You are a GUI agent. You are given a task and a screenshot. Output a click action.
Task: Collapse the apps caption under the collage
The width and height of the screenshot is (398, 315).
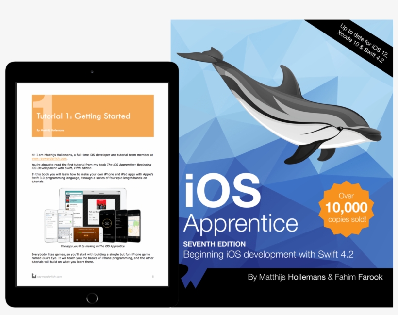tap(93, 246)
